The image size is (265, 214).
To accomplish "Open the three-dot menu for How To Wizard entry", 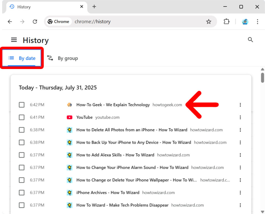I will coord(240,205).
